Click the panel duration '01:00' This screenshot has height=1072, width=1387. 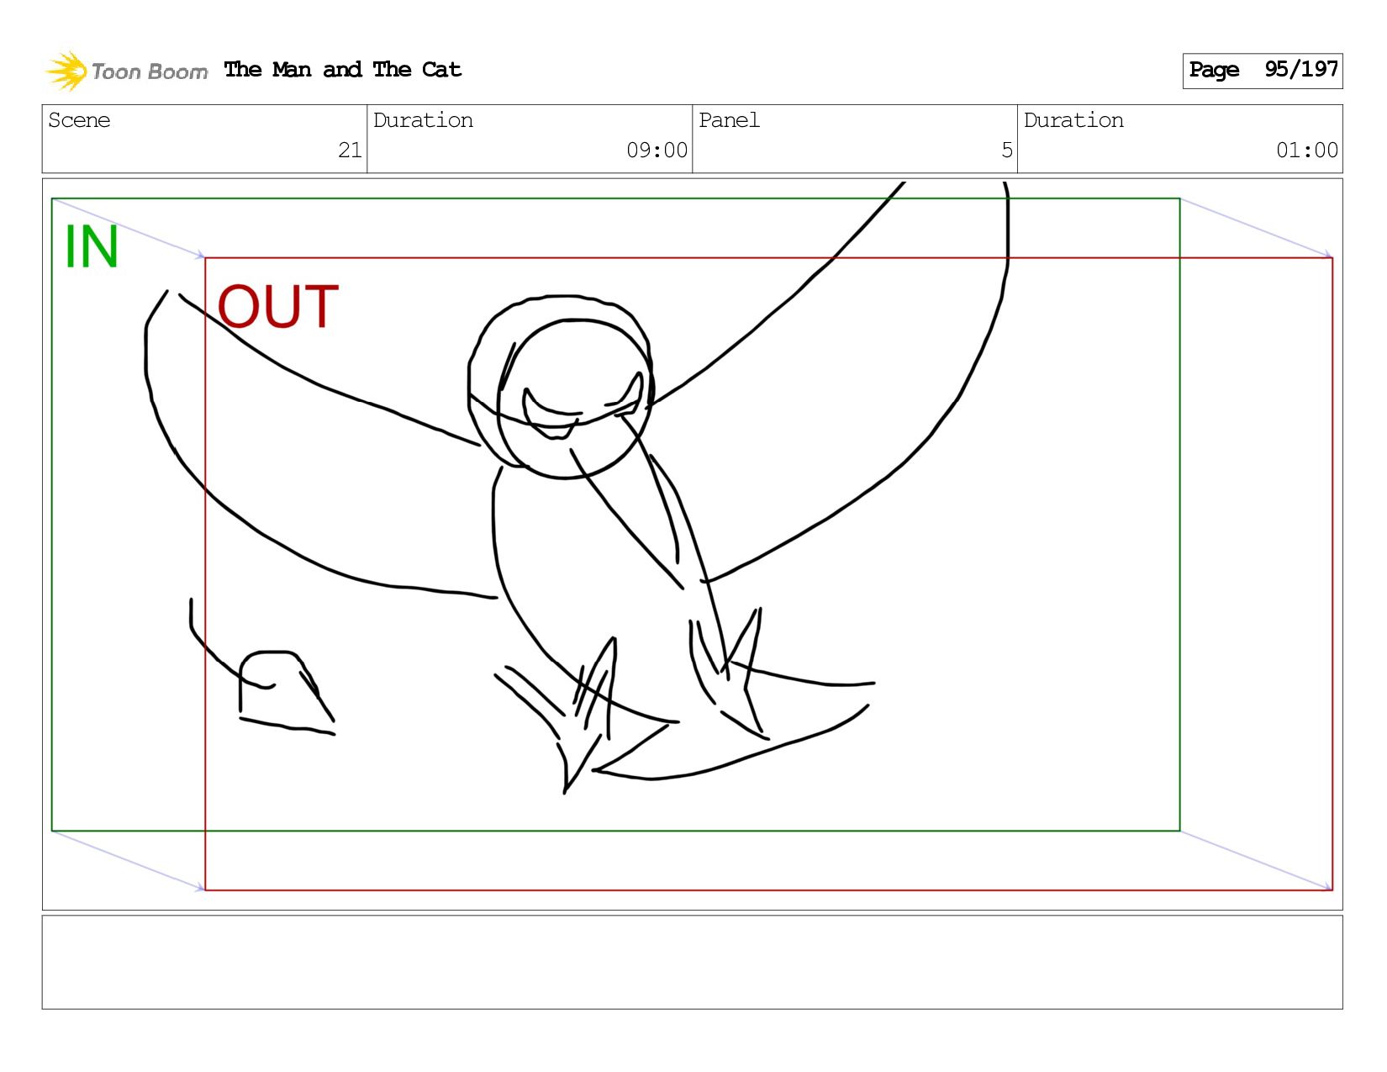[x=1306, y=151]
